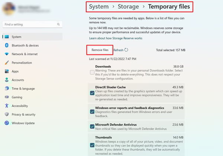Select Accounts in the sidebar
This screenshot has width=223, height=156.
pyautogui.click(x=32, y=80)
